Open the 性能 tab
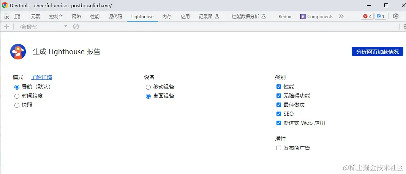This screenshot has height=174, width=406. 95,17
